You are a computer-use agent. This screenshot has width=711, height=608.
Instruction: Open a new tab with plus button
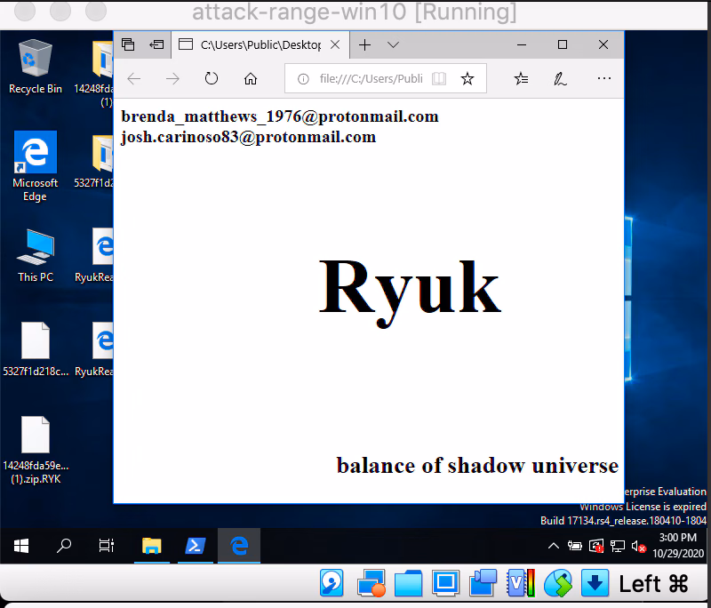pyautogui.click(x=364, y=44)
